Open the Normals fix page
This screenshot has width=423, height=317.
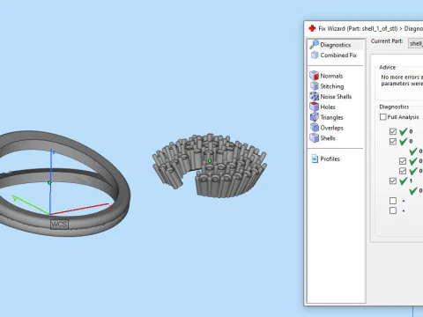[x=331, y=76]
